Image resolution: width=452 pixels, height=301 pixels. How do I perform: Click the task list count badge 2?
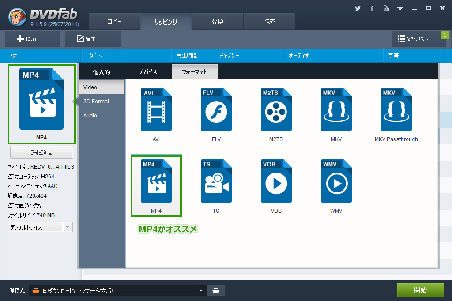(445, 35)
